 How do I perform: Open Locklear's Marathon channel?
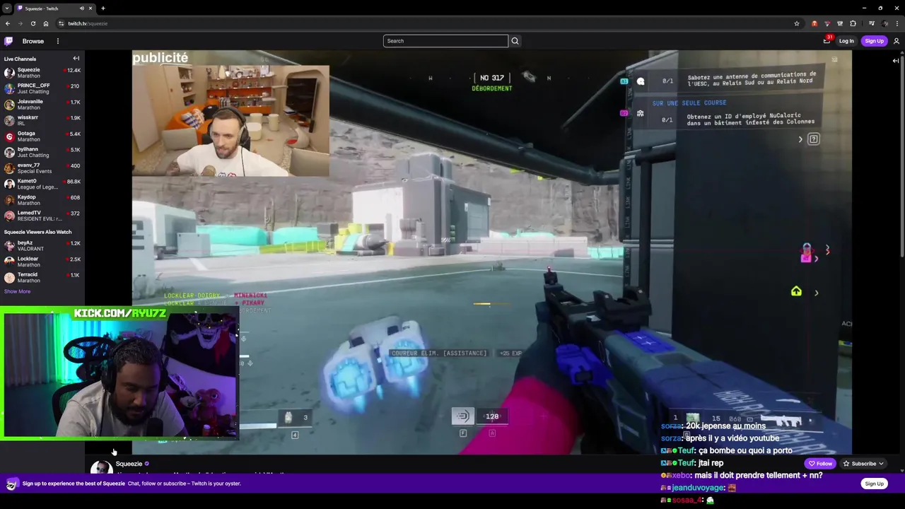point(42,262)
